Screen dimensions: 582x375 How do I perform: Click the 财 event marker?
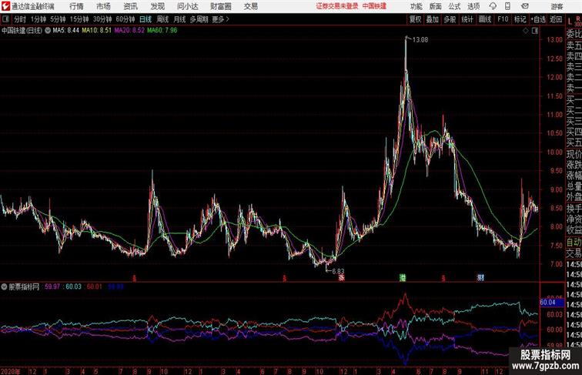(480, 277)
